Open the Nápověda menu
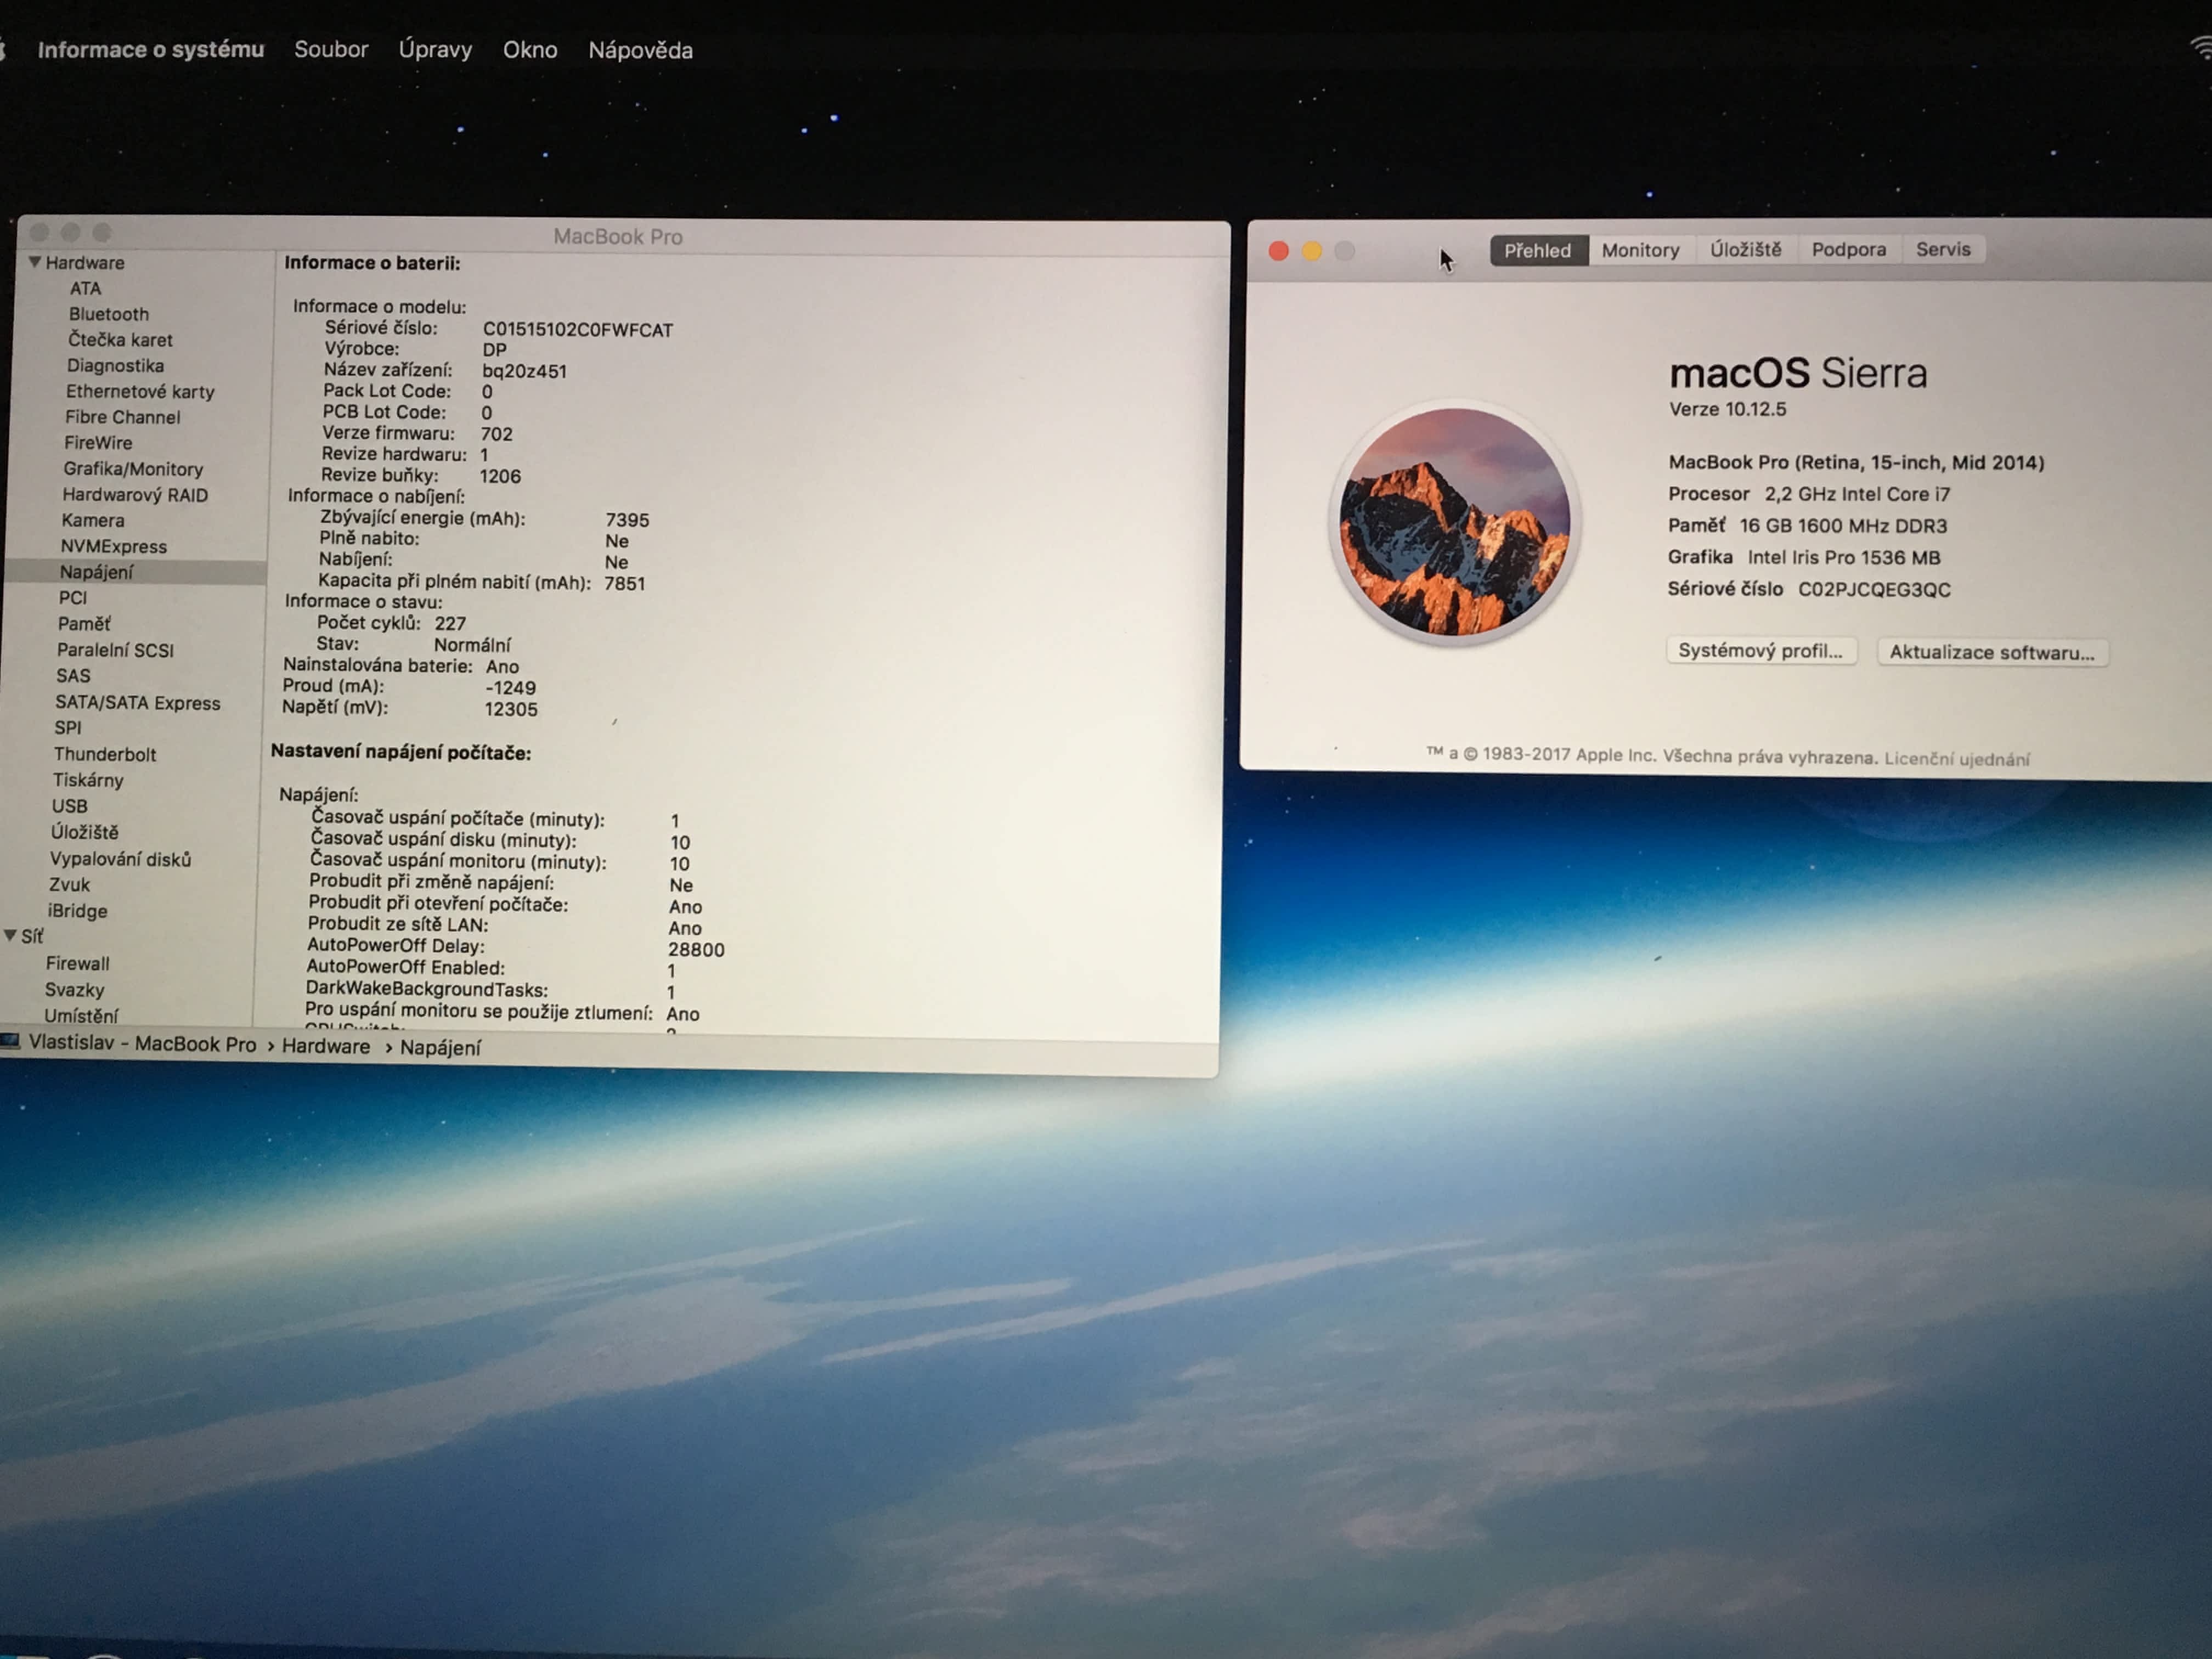The width and height of the screenshot is (2212, 1659). pyautogui.click(x=640, y=50)
